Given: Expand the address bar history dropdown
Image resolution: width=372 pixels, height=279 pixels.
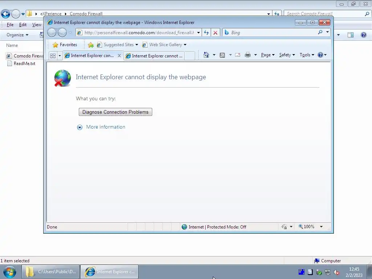Looking at the screenshot, I should point(198,32).
